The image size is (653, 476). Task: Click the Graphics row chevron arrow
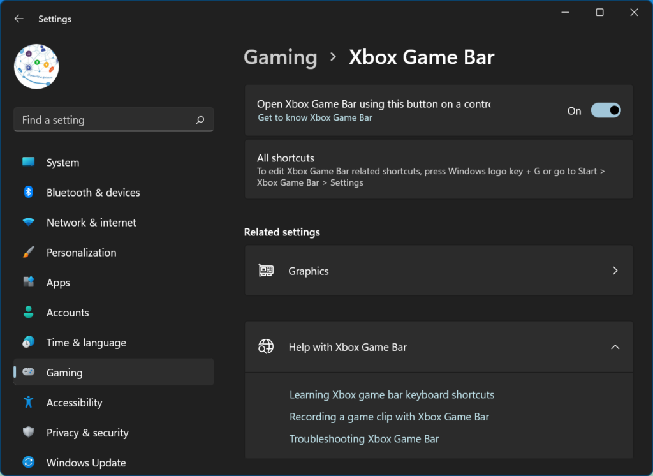coord(615,271)
